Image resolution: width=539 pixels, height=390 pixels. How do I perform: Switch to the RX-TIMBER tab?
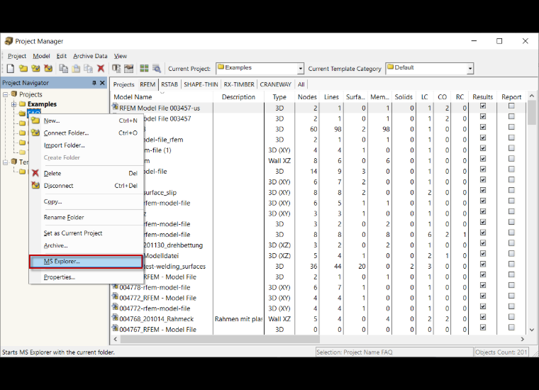pyautogui.click(x=239, y=84)
